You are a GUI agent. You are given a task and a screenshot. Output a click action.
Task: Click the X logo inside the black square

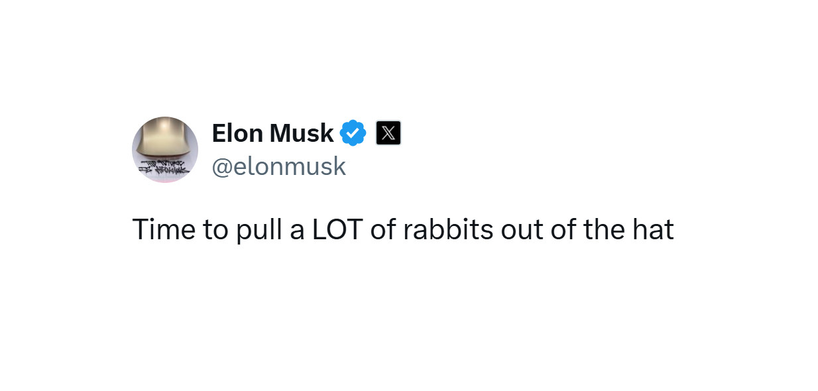388,133
